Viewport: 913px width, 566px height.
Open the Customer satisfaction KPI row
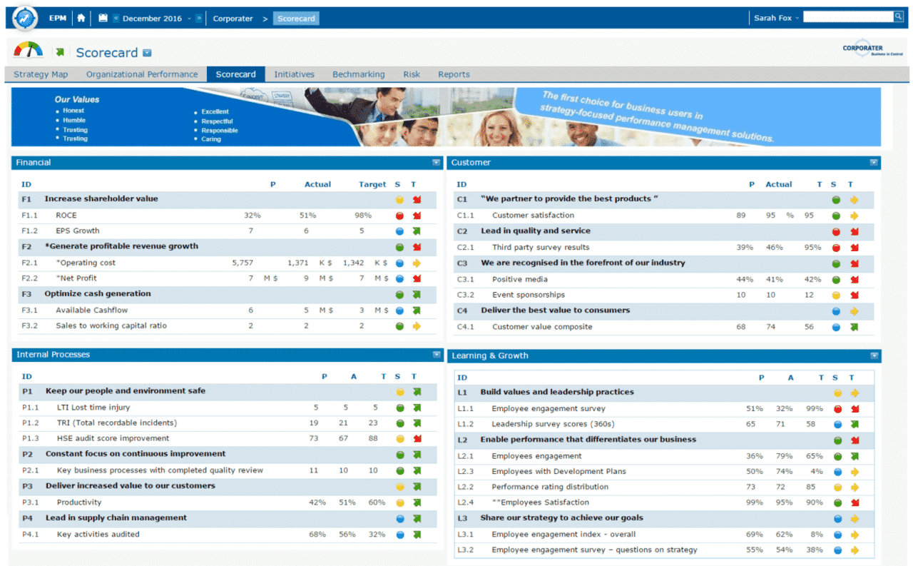[533, 216]
